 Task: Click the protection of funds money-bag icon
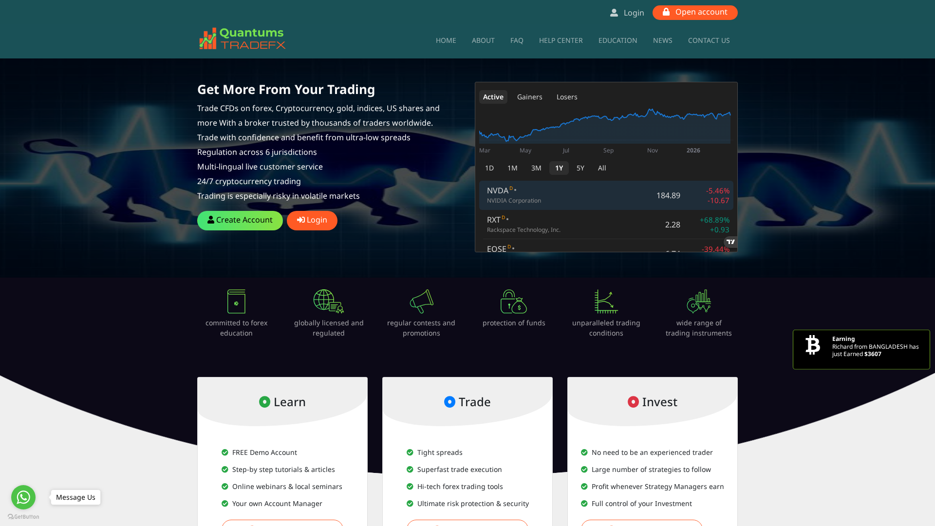tap(513, 301)
